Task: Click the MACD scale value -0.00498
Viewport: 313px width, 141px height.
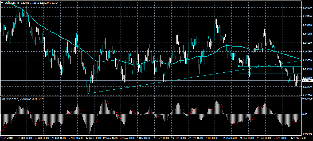Action: [307, 134]
